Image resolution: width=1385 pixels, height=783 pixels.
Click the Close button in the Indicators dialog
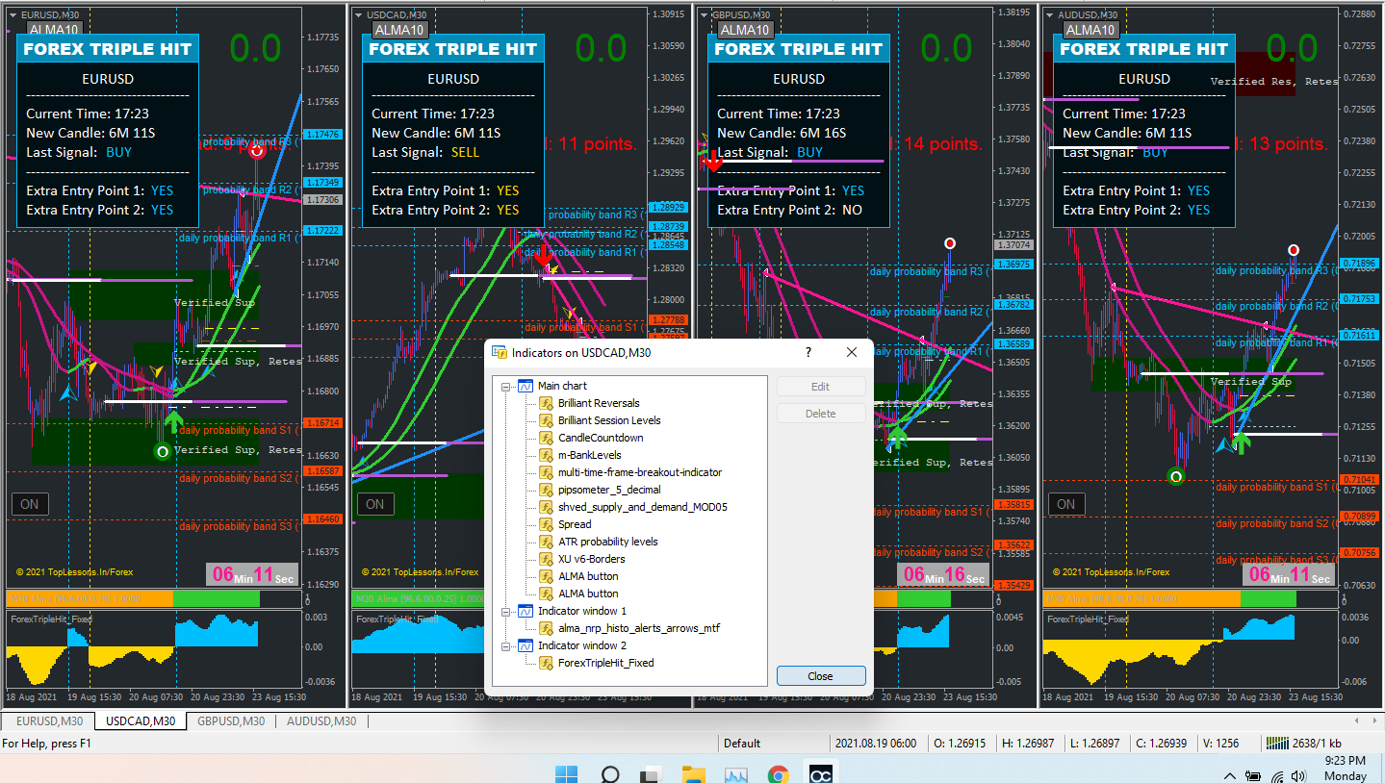(821, 676)
